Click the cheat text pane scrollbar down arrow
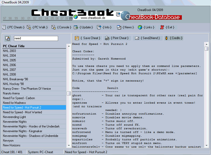The height and width of the screenshot is (155, 211). point(207,146)
